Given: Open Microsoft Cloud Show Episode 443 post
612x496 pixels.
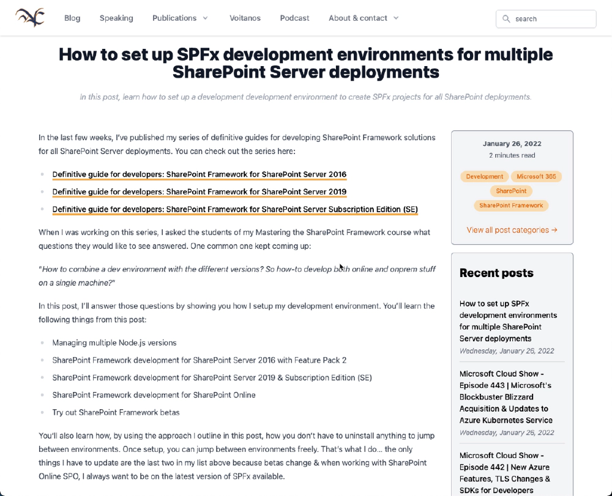Looking at the screenshot, I should (506, 397).
